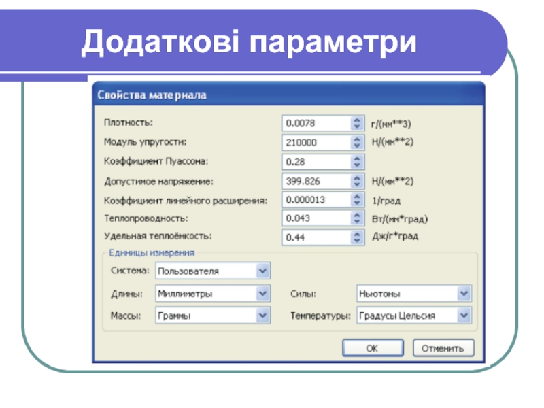
Task: Open the Массы dropdown showing Граммы
Action: (x=262, y=316)
